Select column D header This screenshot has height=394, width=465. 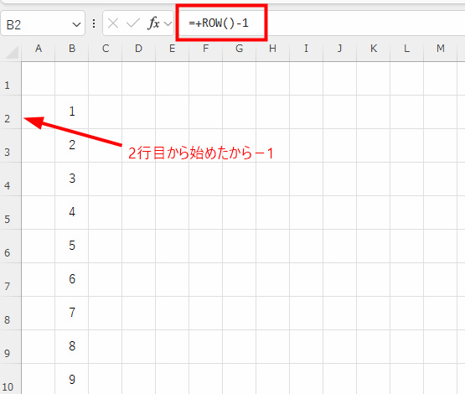tap(139, 49)
